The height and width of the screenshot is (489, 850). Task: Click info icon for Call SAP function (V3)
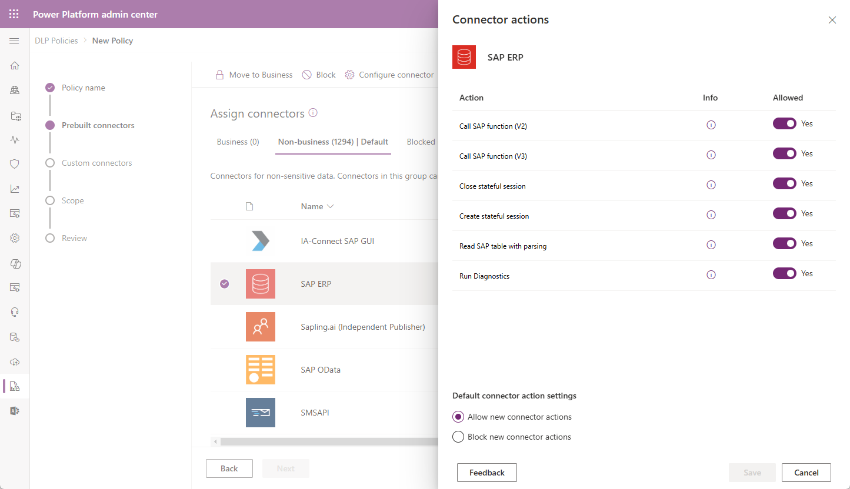click(711, 155)
